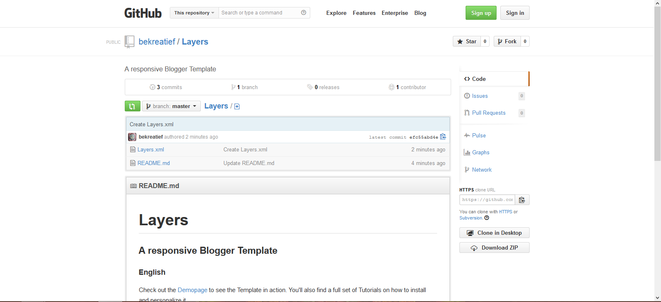This screenshot has width=661, height=302.
Task: Click bekreatief's avatar in the commit row
Action: [x=132, y=137]
